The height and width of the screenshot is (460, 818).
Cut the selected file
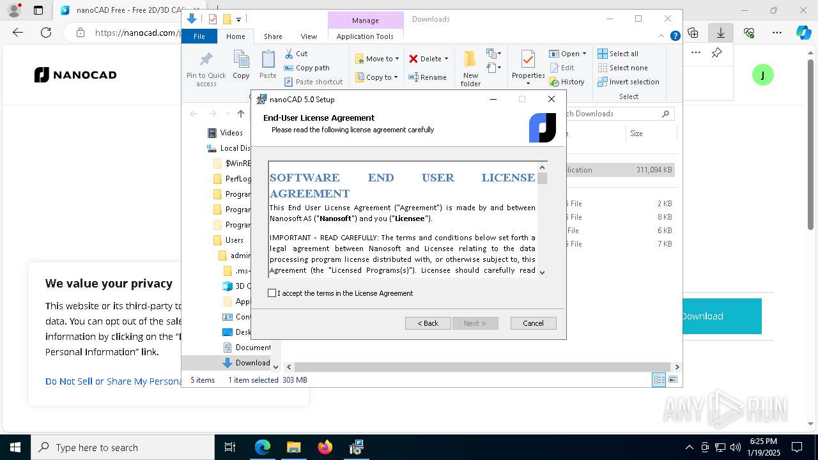pyautogui.click(x=296, y=54)
